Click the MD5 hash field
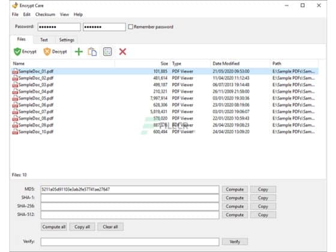This screenshot has width=336, height=252. click(130, 190)
